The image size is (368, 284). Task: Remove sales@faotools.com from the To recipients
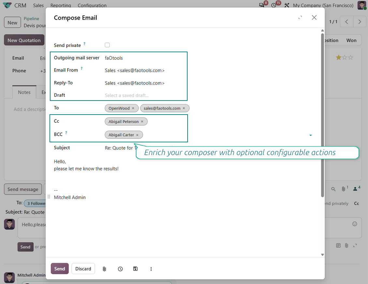point(184,108)
